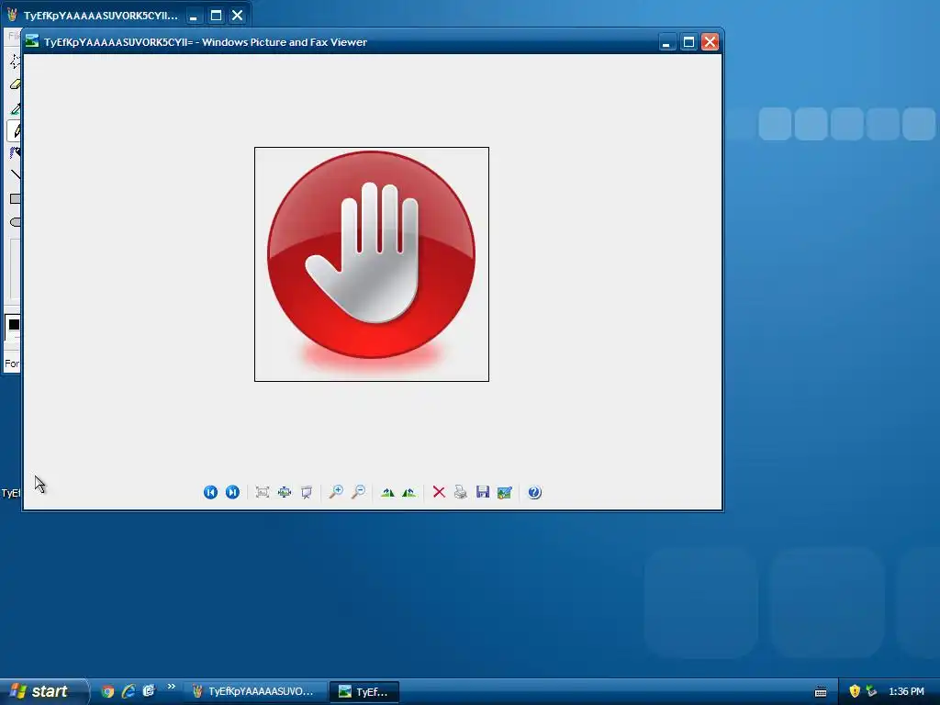Viewport: 940px width, 705px height.
Task: Open image for editing icon in viewer toolbar
Action: 504,492
